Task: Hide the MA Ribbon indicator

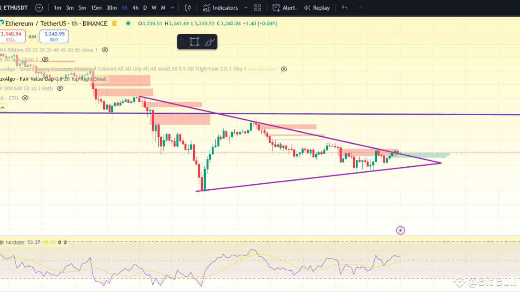Action: pos(105,50)
